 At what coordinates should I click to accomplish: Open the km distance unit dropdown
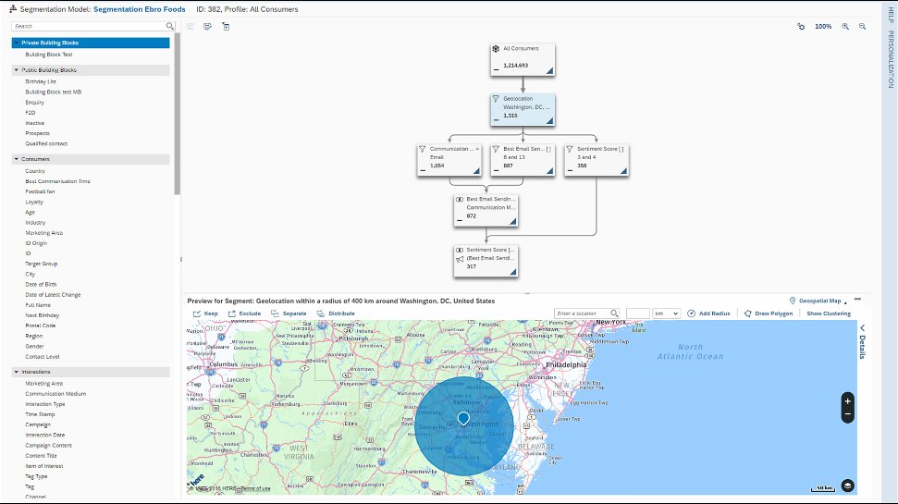666,313
